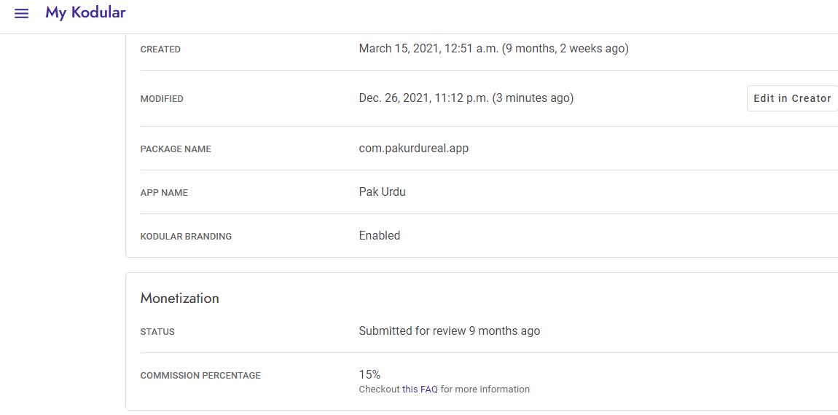
Task: Click the Enabled branding value
Action: (x=379, y=236)
